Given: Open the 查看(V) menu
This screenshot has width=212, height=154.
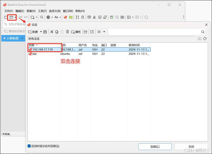Looking at the screenshot, I should pos(31,11).
